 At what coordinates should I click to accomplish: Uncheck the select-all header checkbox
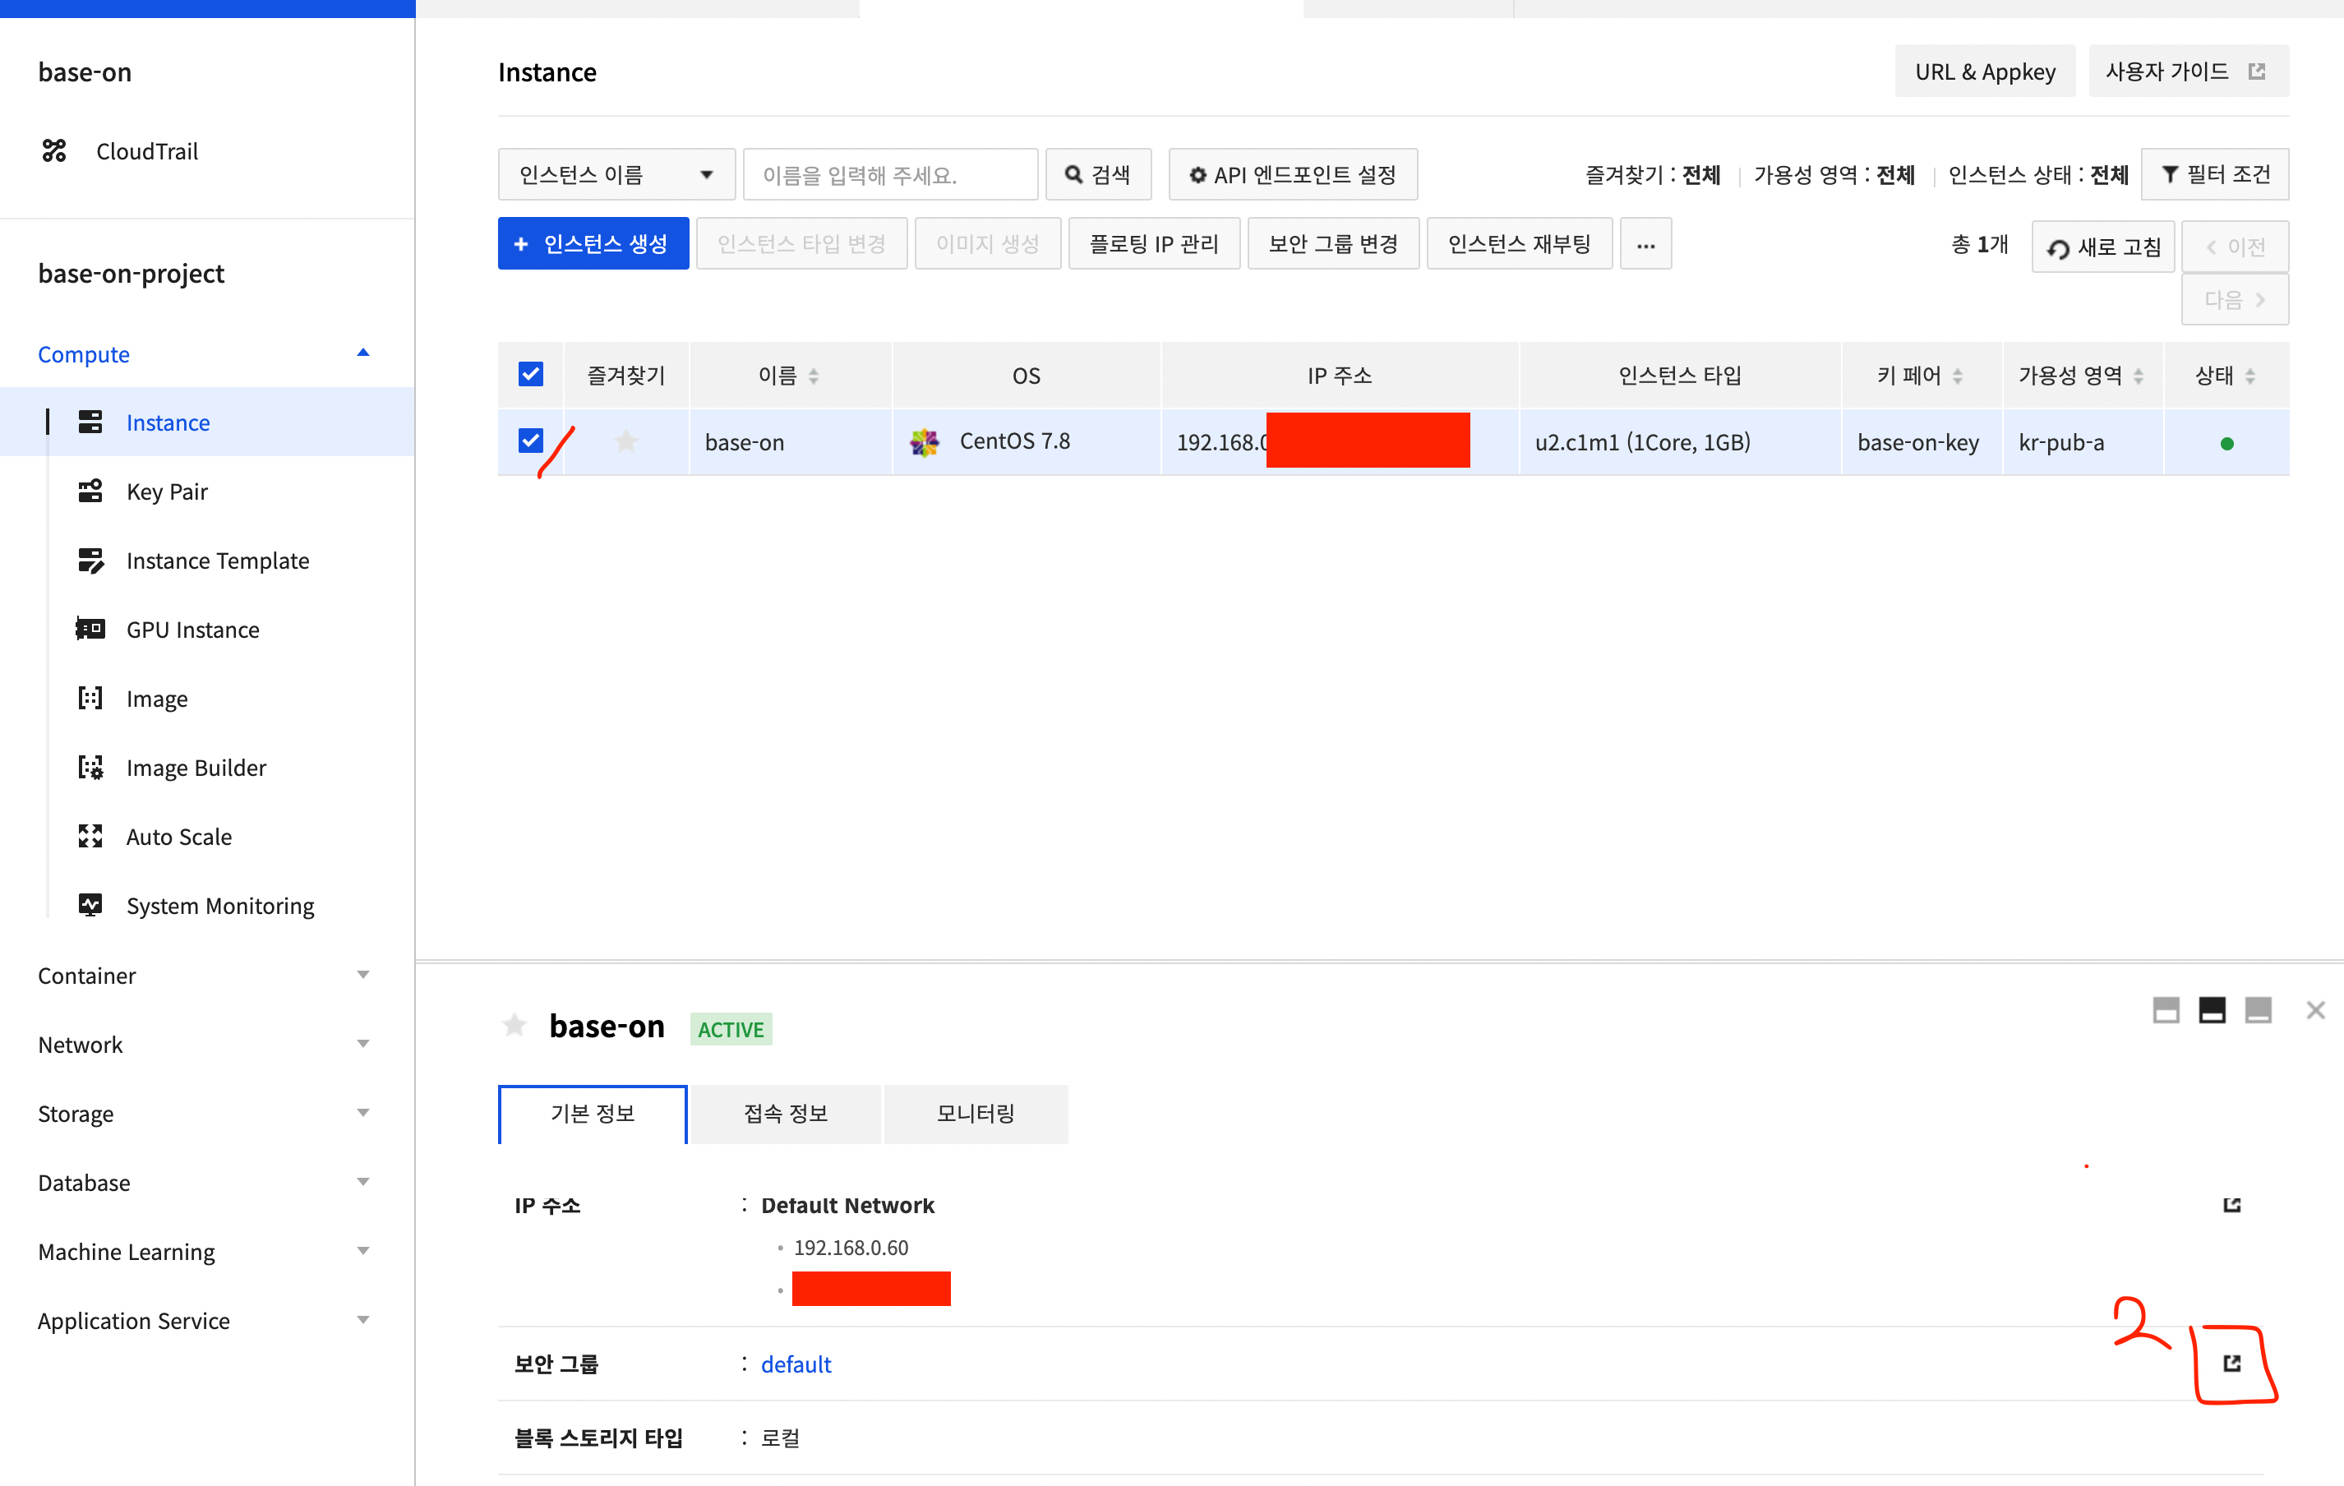pyautogui.click(x=530, y=375)
